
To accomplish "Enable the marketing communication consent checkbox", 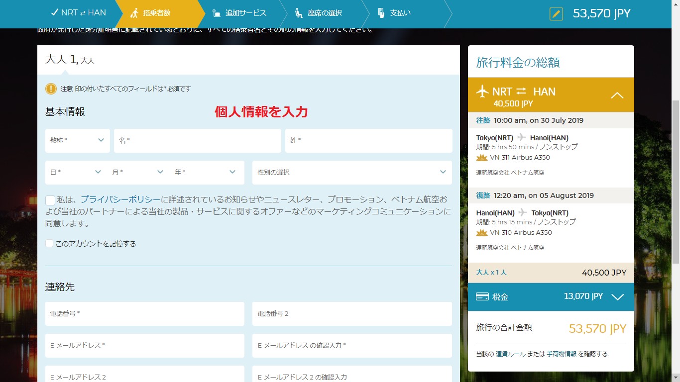I will (50, 200).
